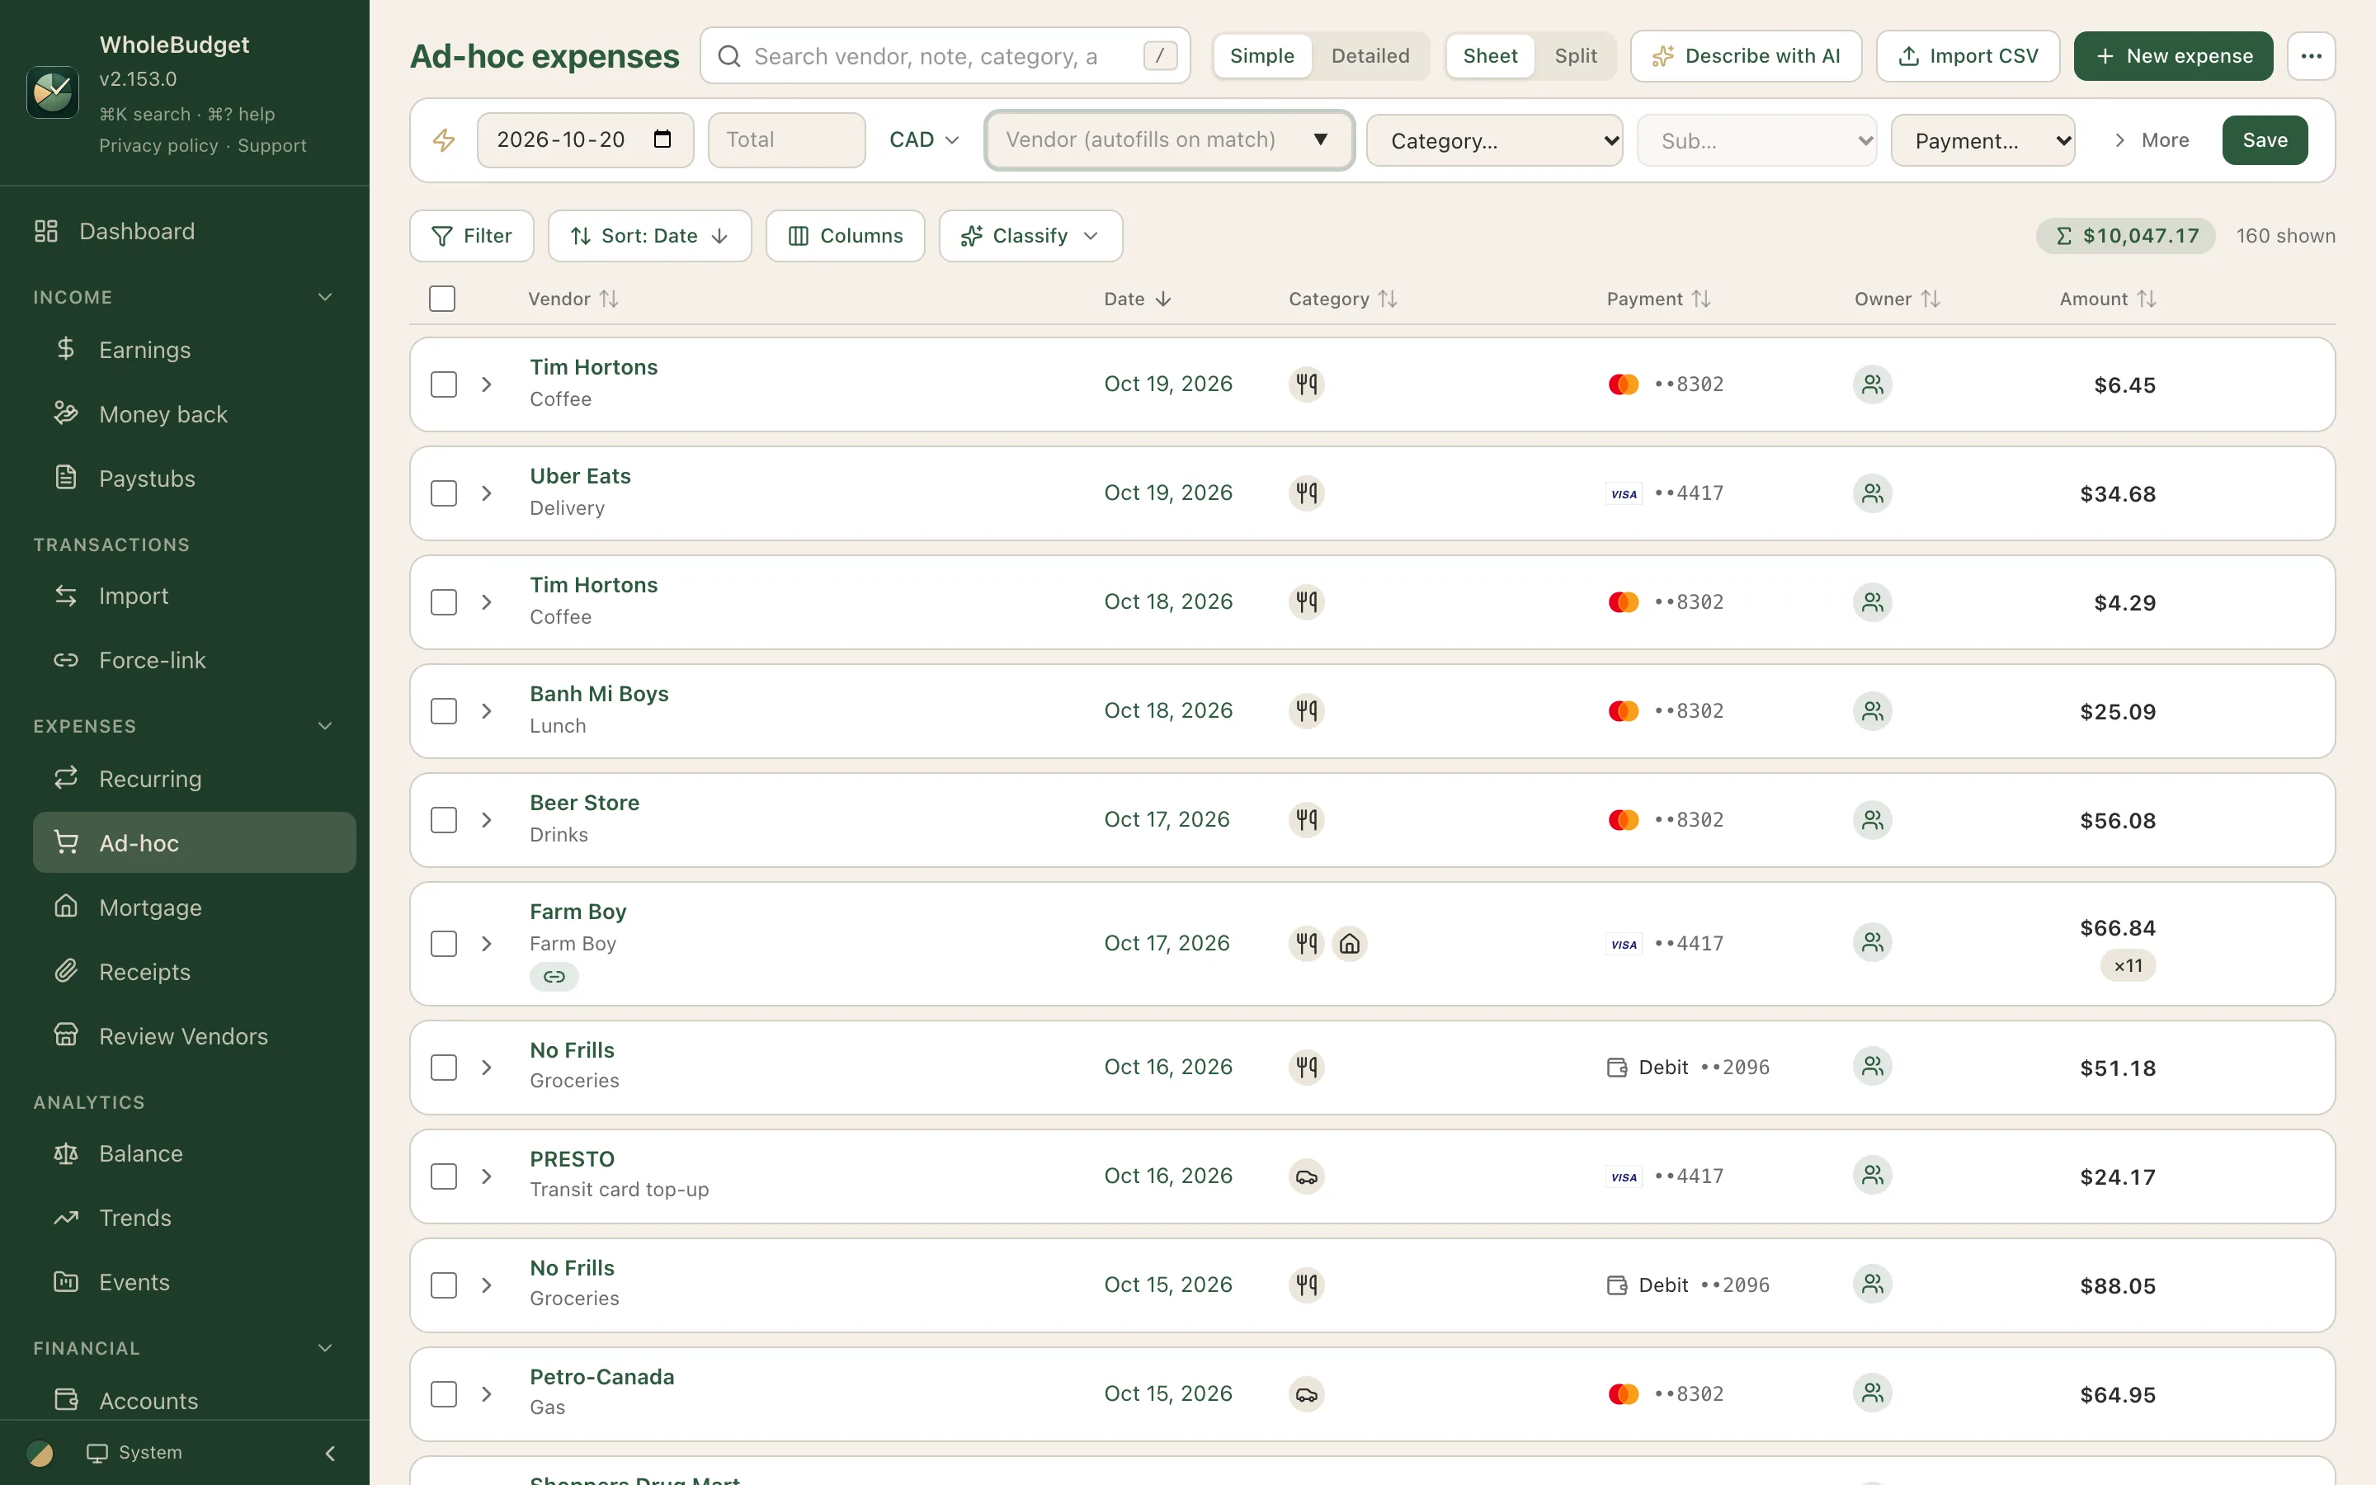Check the Banh Mi Boys row checkbox
The image size is (2376, 1485).
click(x=444, y=711)
